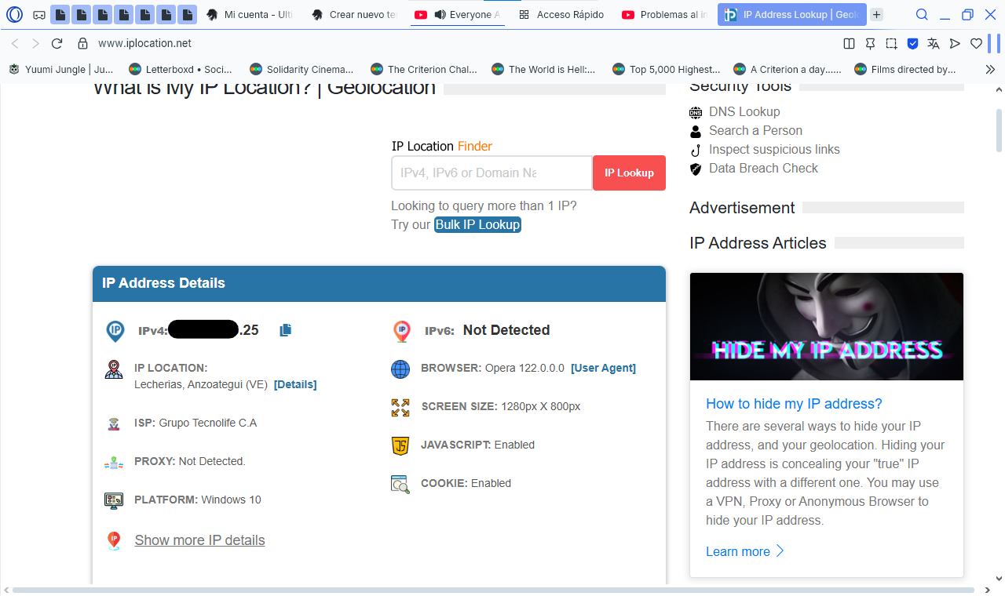Open the Opera menu logo icon
1005x596 pixels.
pos(15,15)
